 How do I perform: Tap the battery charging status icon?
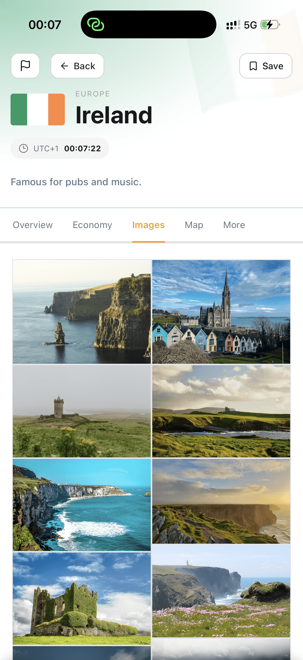pos(270,25)
